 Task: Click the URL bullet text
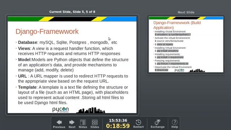tap(73, 79)
